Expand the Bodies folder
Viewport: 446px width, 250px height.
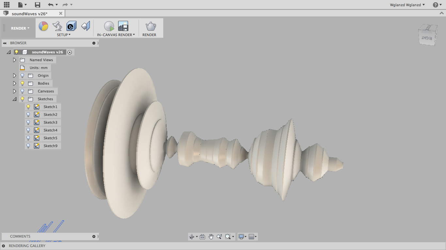tap(14, 83)
